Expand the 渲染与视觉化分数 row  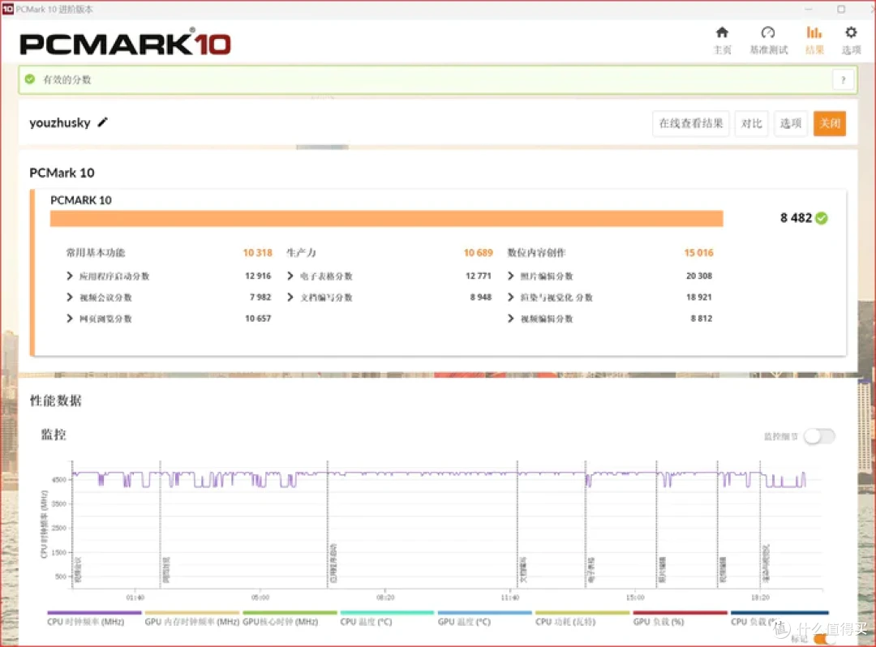tap(511, 297)
